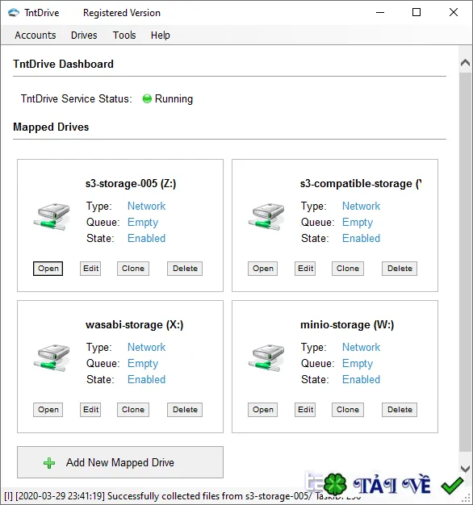Open the Accounts menu

36,35
